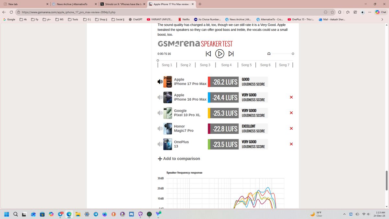Seek the speaker test progress bar handle

tap(158, 60)
